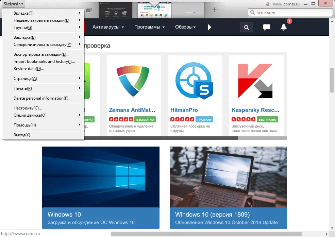Click the Облачная проверка на вирусы text

coord(190,128)
